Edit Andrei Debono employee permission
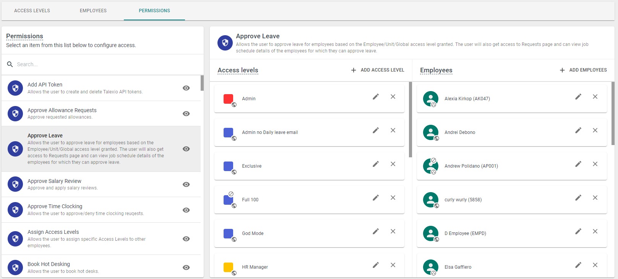Screen dimensions: 618x279 click(x=578, y=131)
